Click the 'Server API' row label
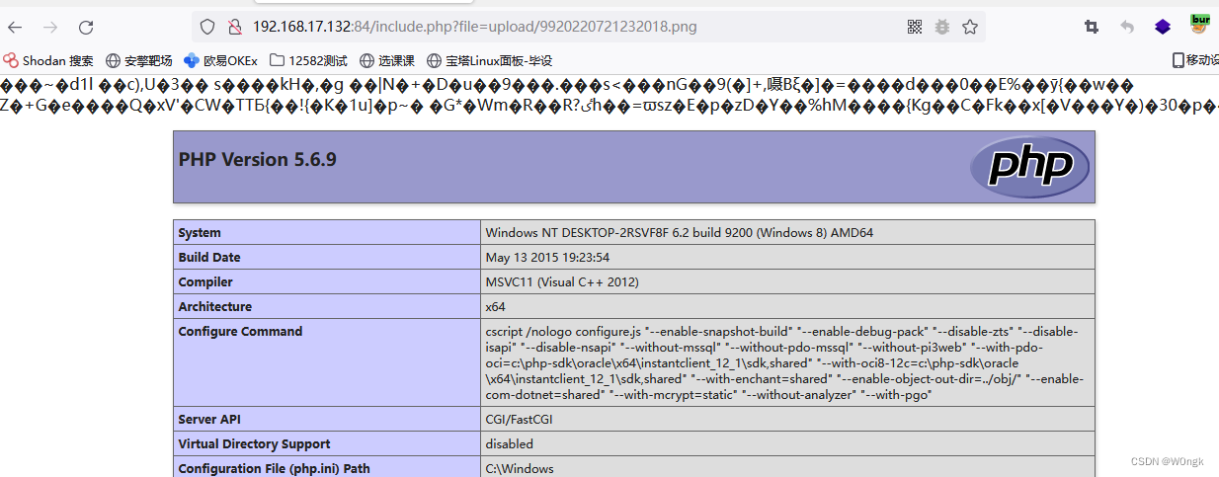1219x477 pixels. pos(210,420)
